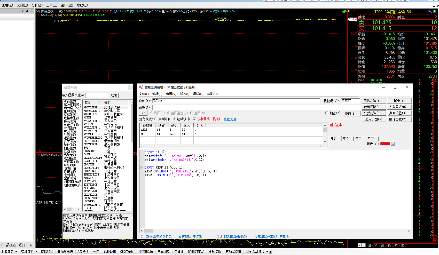The image size is (439, 255).
Task: Click the 应用于图 button
Action: (373, 119)
